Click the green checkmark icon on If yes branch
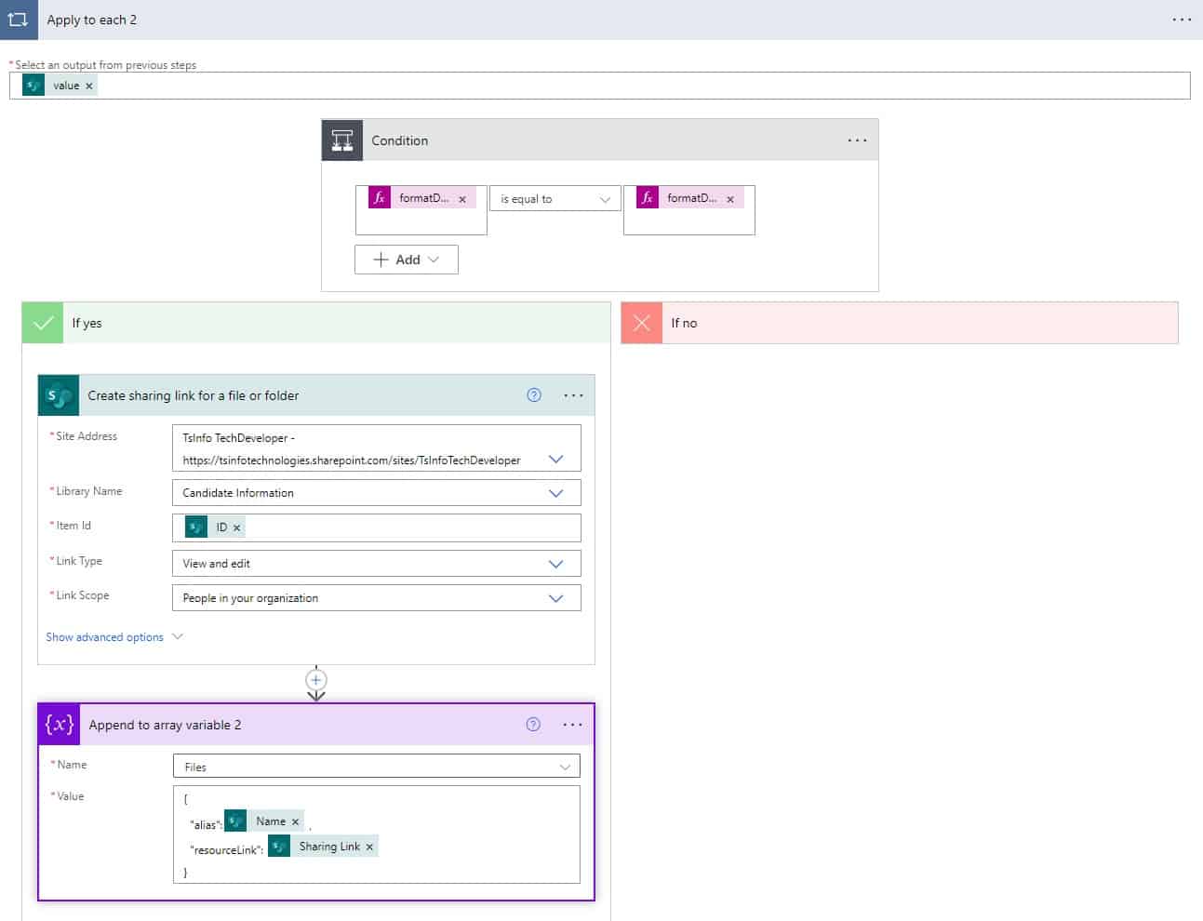This screenshot has height=921, width=1203. [42, 323]
